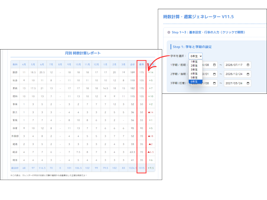
Task: Open the 学年を選択 grade dropdown
Action: coord(195,56)
